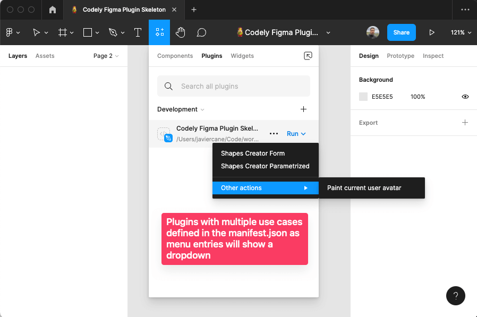Select the Pen tool
The width and height of the screenshot is (477, 317).
point(113,32)
